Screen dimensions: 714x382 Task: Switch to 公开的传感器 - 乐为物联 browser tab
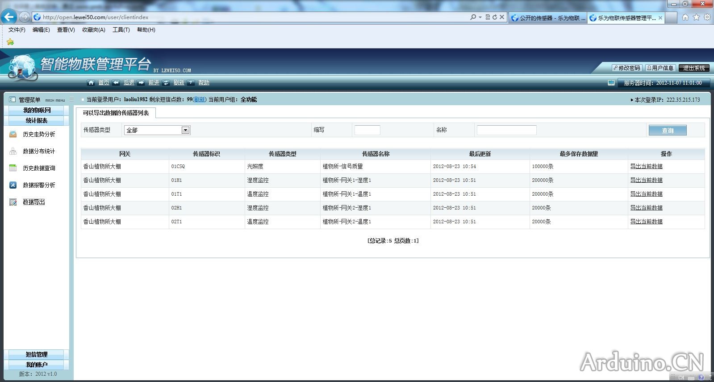[548, 18]
